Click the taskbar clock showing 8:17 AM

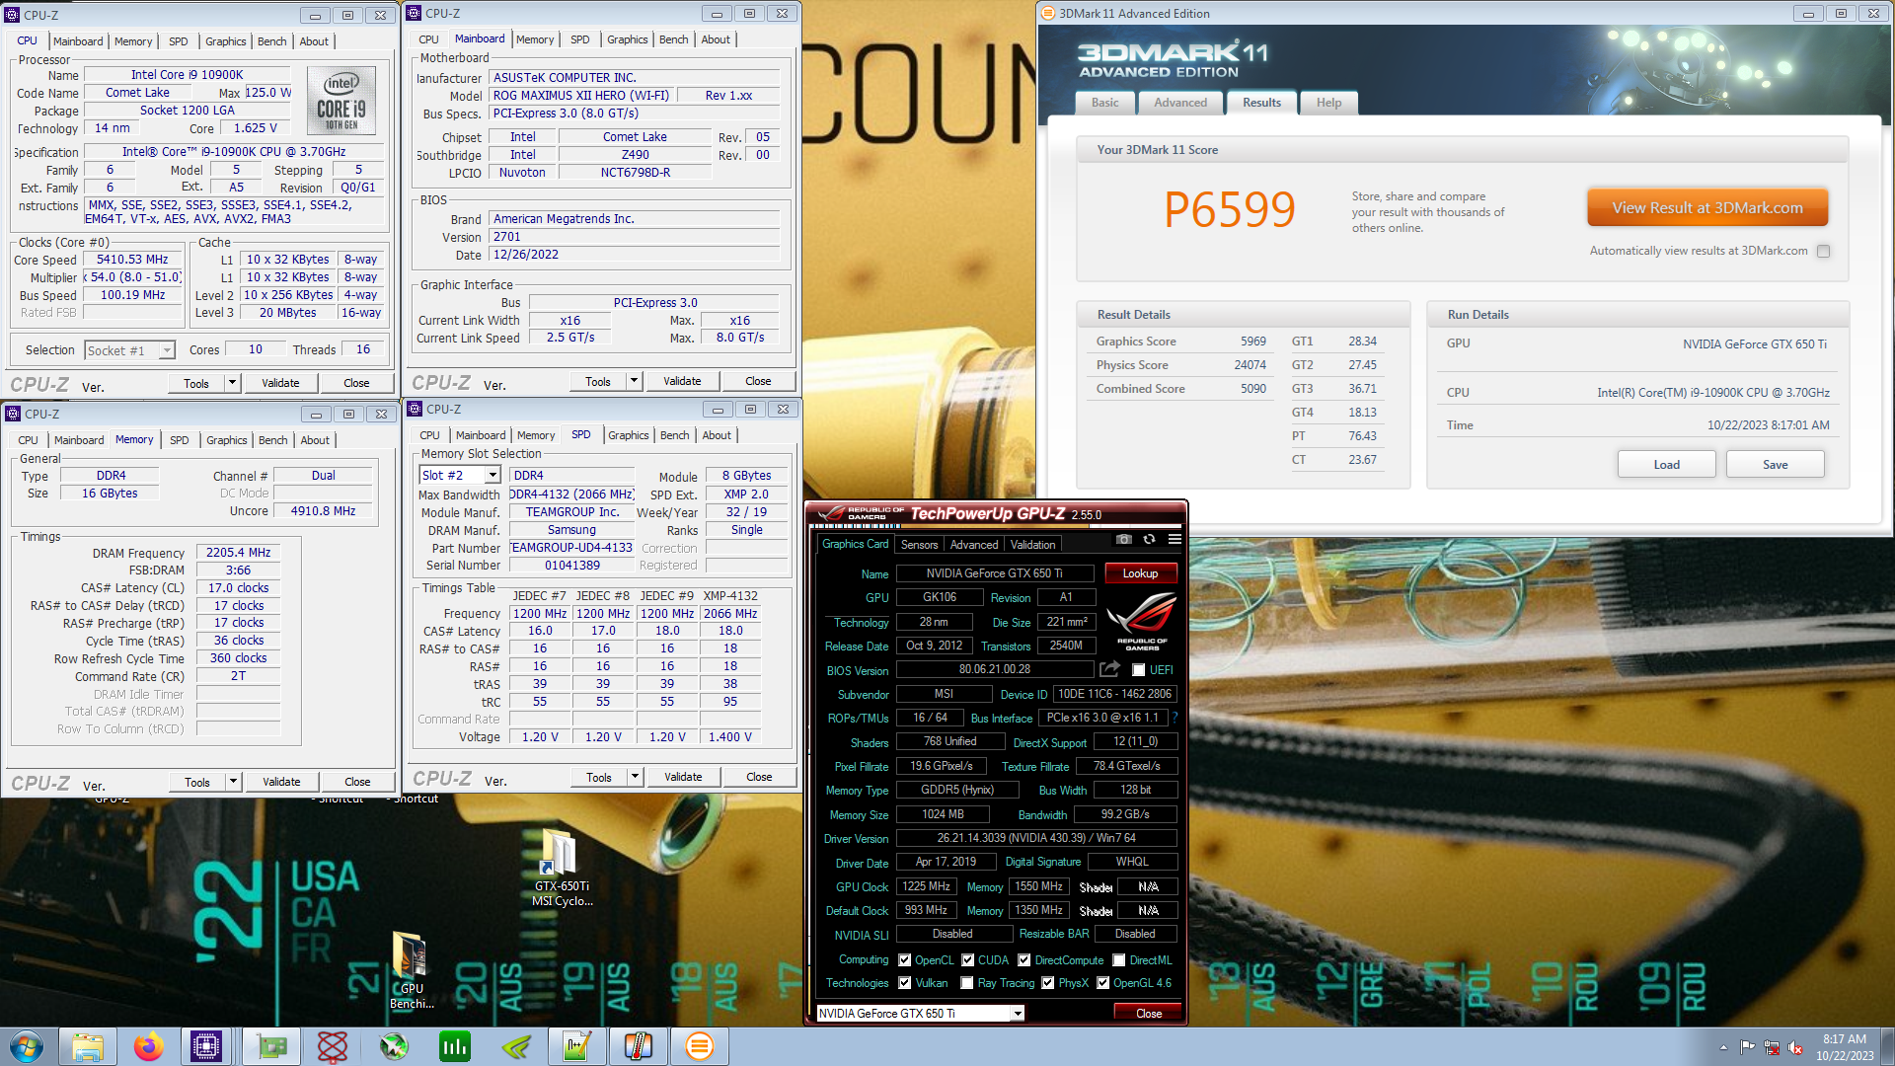pyautogui.click(x=1844, y=1047)
